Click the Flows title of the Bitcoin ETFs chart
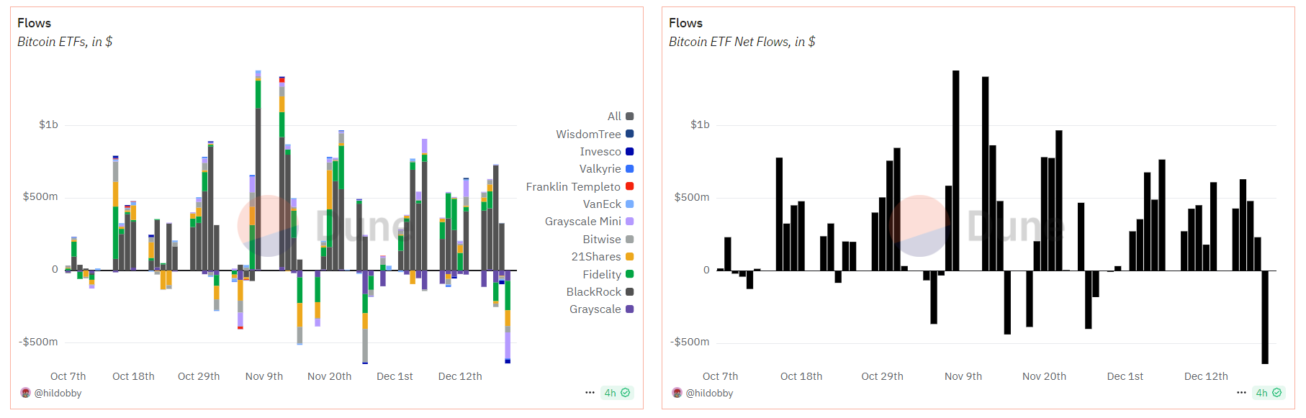Screen dimensions: 1306x418 (34, 23)
